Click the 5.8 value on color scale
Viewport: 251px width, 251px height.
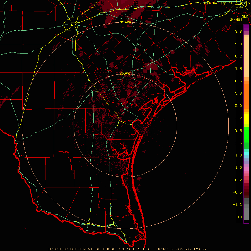click(x=238, y=93)
